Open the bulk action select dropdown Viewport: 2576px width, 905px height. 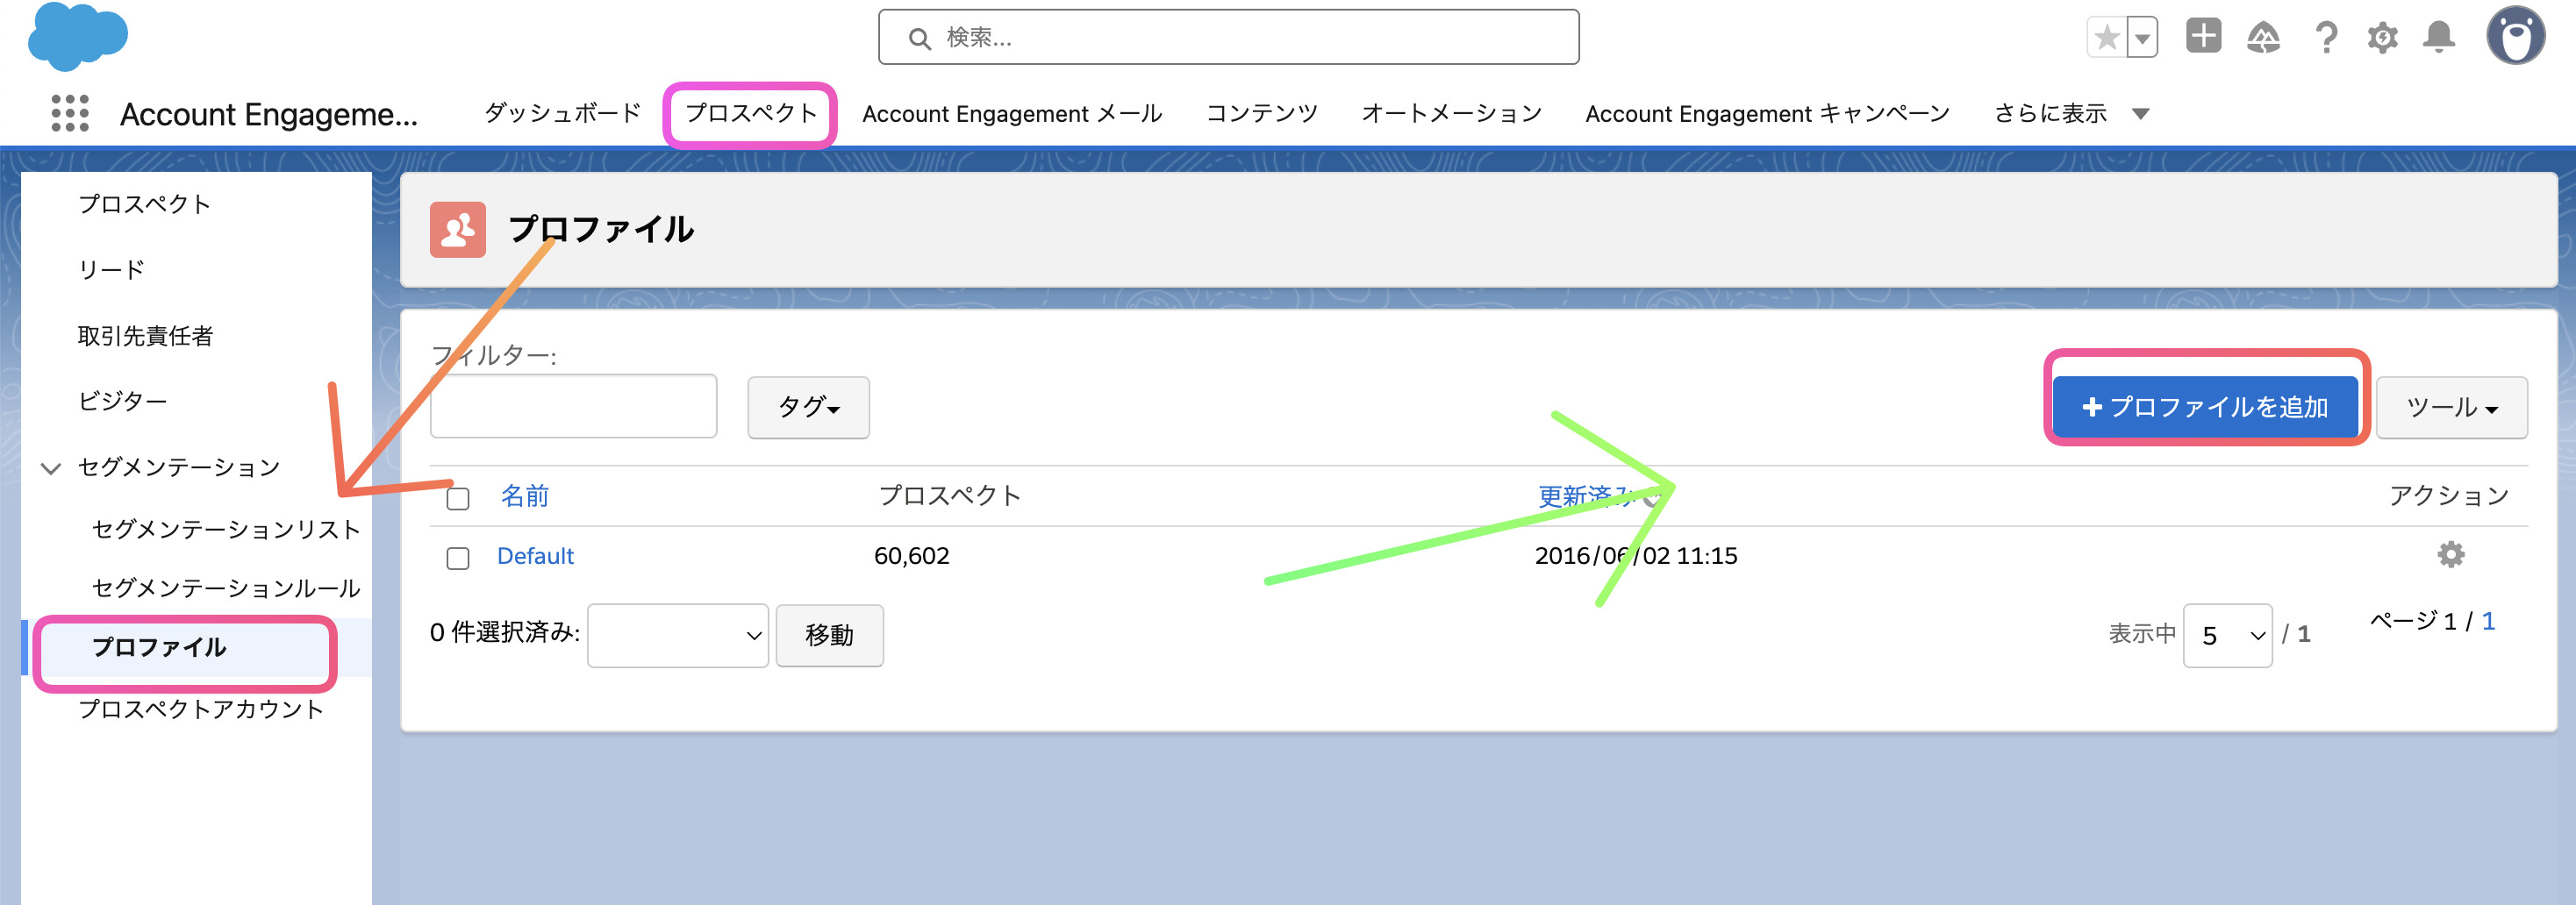point(678,635)
